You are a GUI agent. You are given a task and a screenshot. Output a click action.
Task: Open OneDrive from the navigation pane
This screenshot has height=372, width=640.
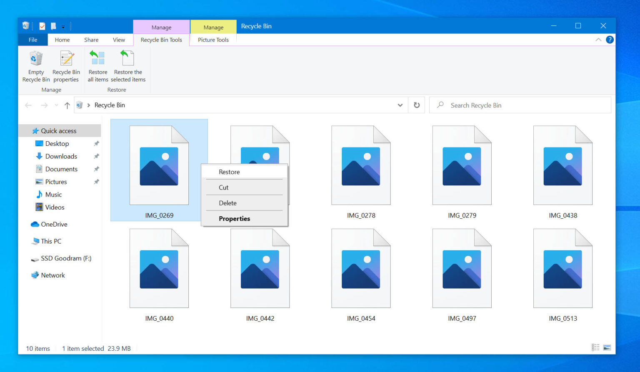coord(53,224)
